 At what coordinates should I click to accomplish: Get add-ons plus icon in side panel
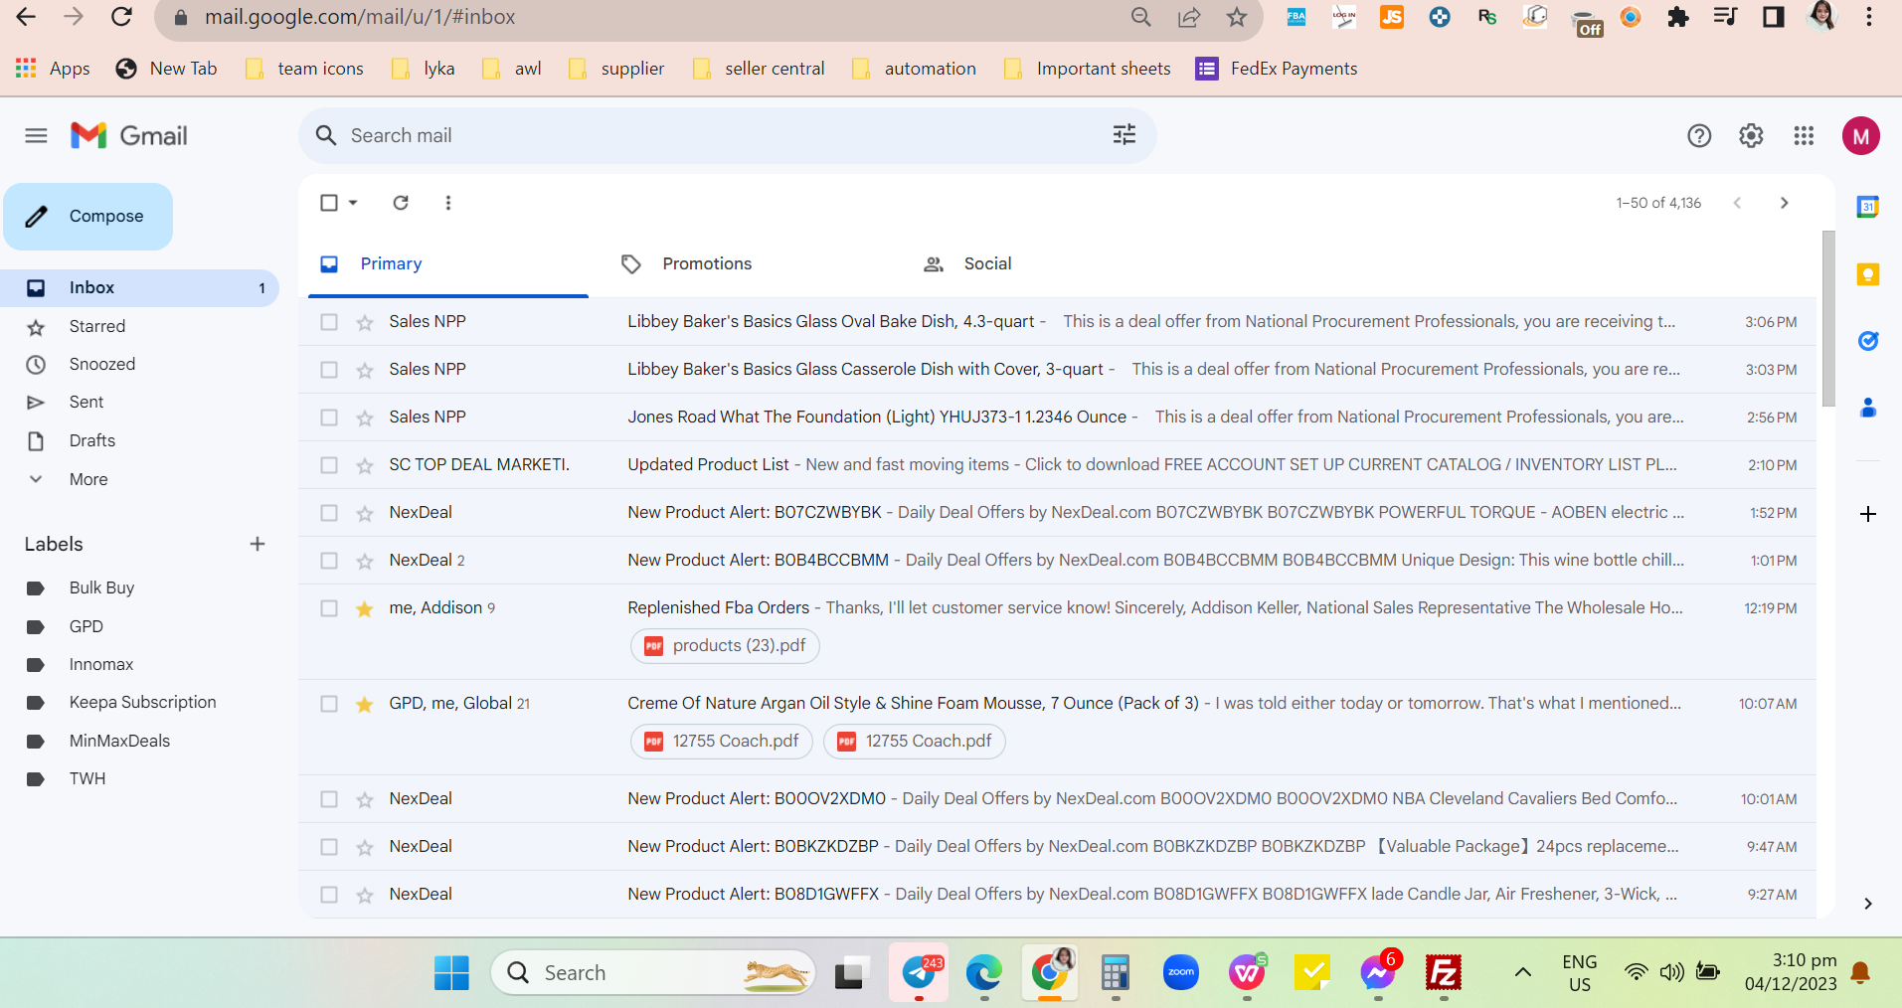[x=1868, y=514]
